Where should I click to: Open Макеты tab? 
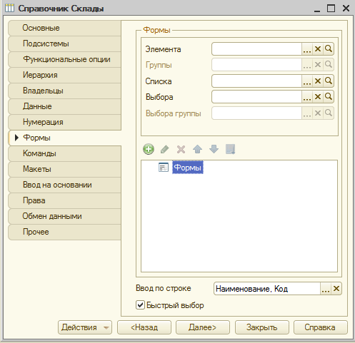(64, 169)
